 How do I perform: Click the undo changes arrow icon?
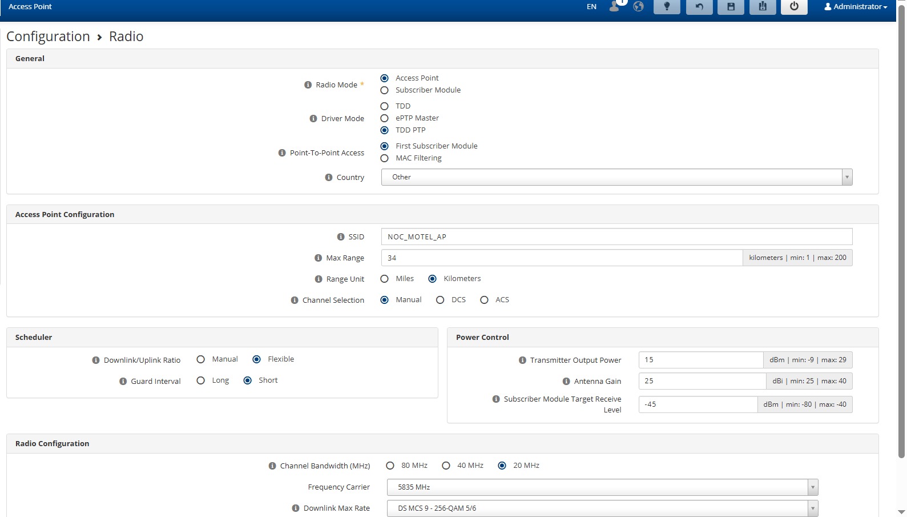(x=699, y=7)
